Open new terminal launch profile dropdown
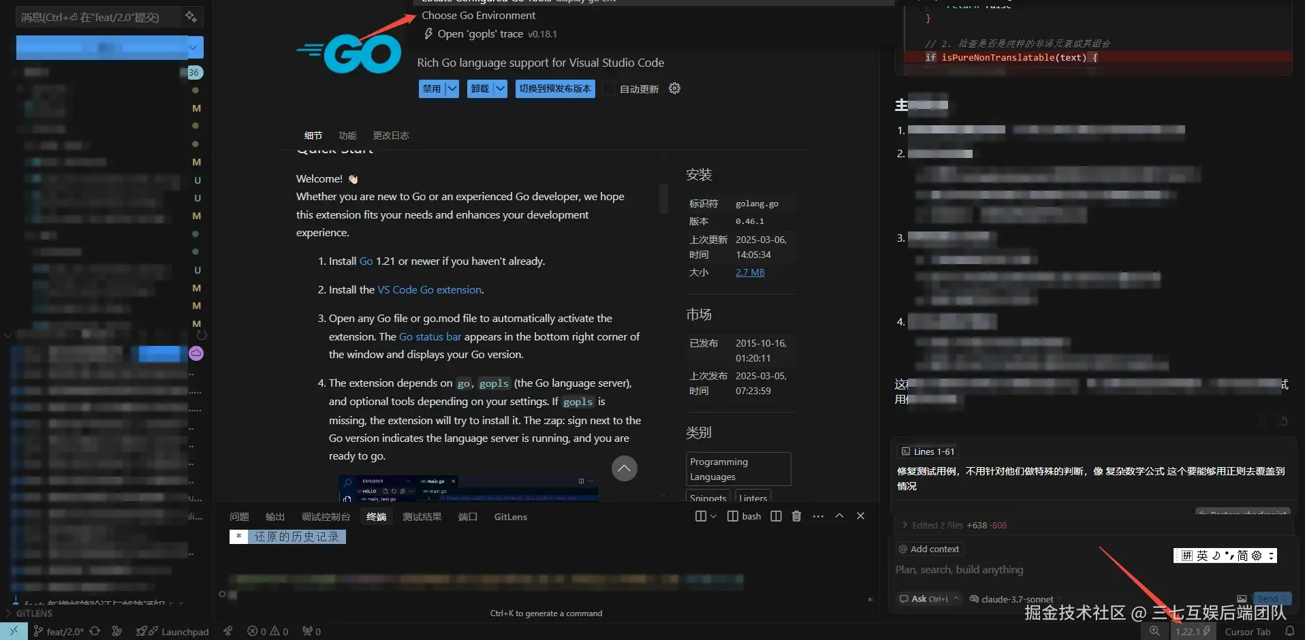This screenshot has height=640, width=1305. click(713, 516)
